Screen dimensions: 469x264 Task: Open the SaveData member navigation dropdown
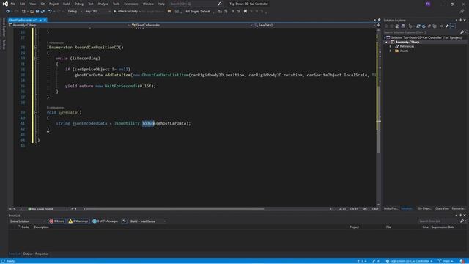coord(314,25)
